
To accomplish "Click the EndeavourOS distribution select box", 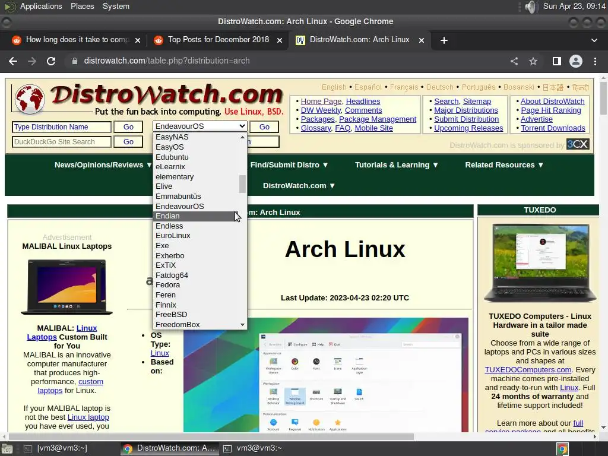I will (199, 126).
